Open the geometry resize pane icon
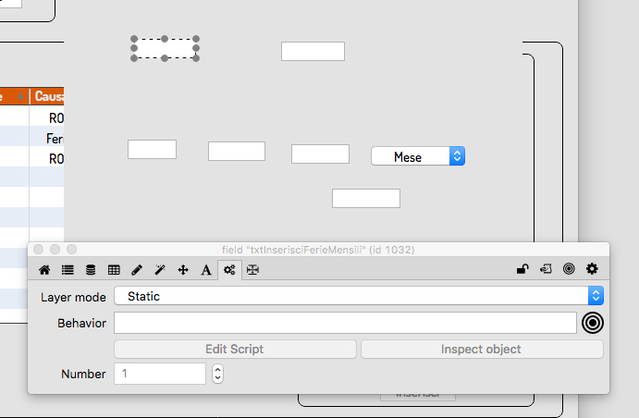639x418 pixels. click(x=252, y=270)
